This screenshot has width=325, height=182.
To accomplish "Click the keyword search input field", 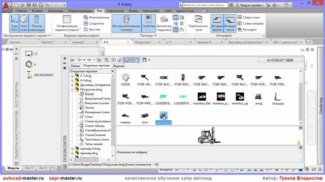I will pyautogui.click(x=205, y=5).
